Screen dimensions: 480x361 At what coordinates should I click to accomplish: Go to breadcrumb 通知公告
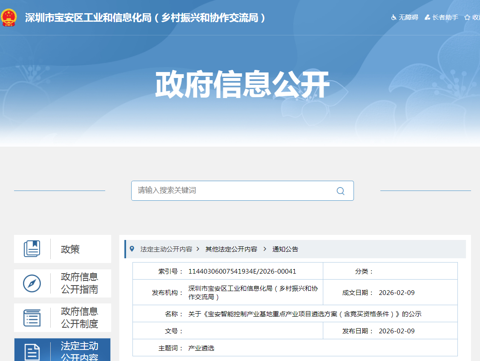(x=285, y=249)
